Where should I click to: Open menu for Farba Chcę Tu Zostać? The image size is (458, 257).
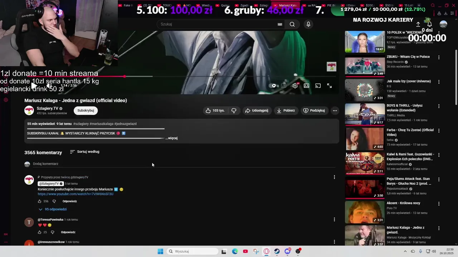click(439, 131)
